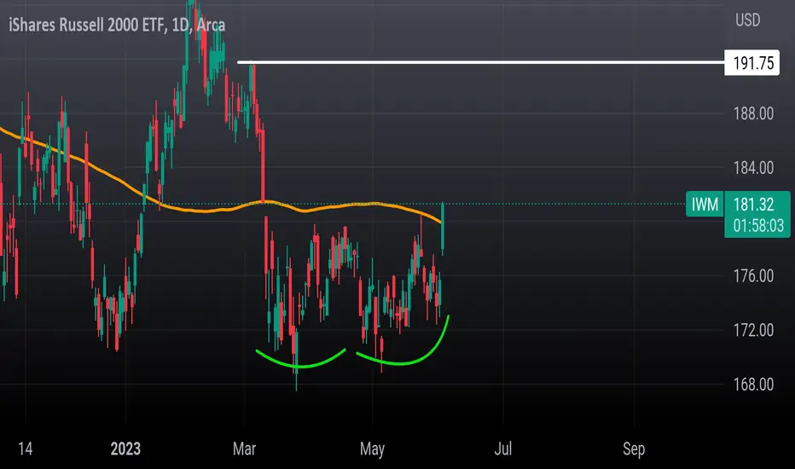Click the 188.00 price axis label

(753, 113)
